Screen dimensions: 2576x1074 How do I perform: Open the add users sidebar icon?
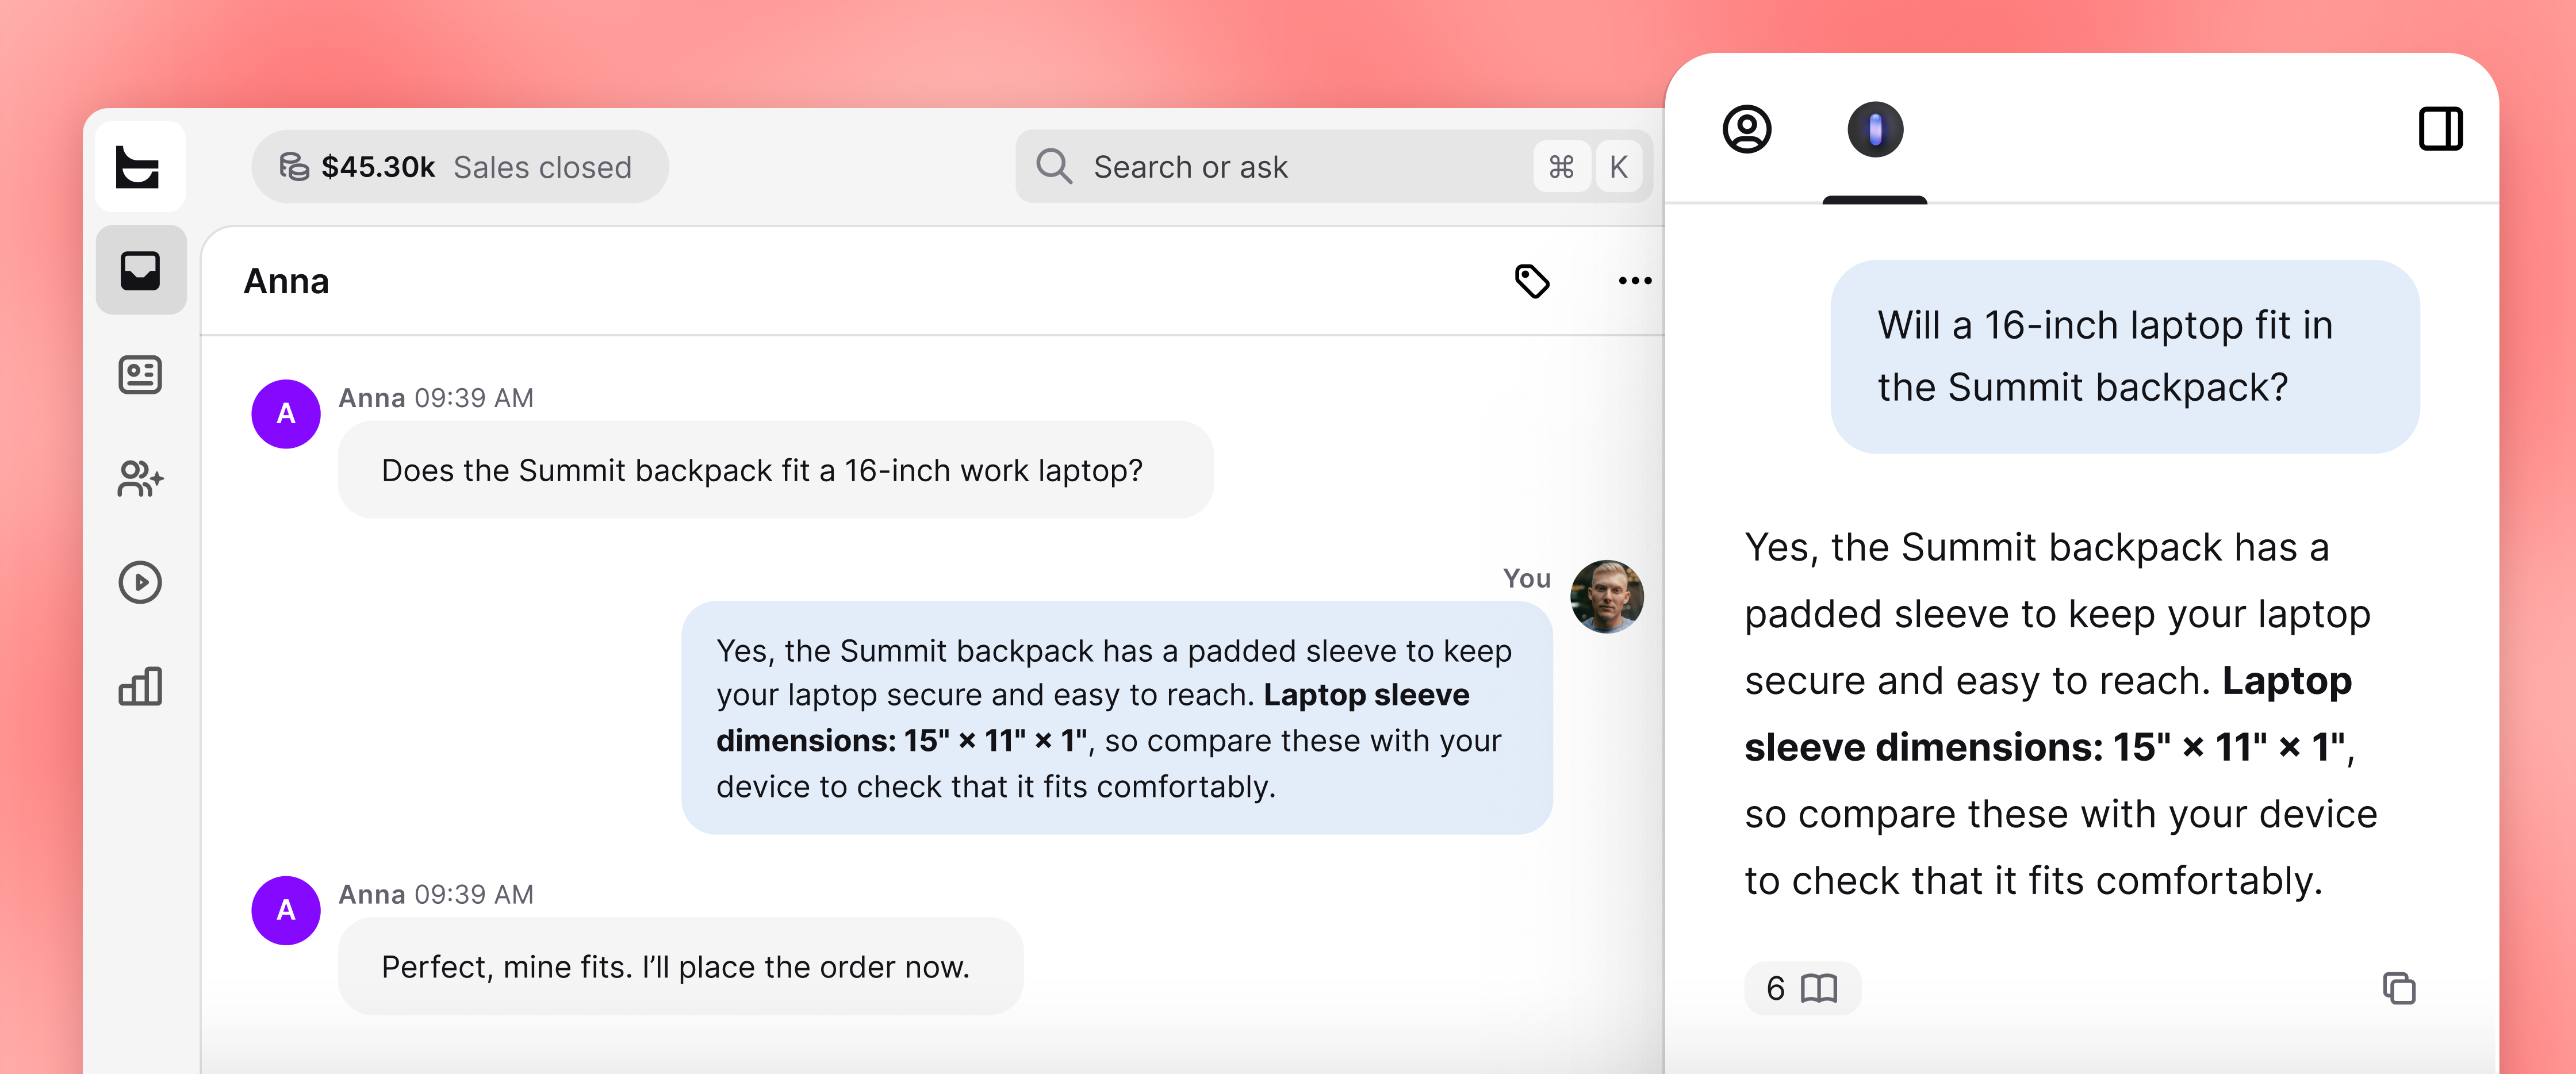pyautogui.click(x=140, y=479)
